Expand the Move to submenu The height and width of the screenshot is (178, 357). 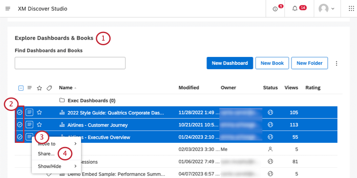[x=56, y=144]
